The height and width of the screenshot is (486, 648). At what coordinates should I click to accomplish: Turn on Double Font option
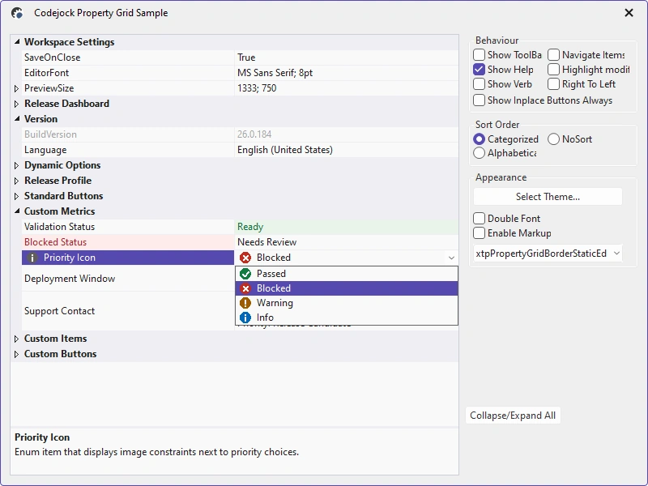click(x=479, y=218)
